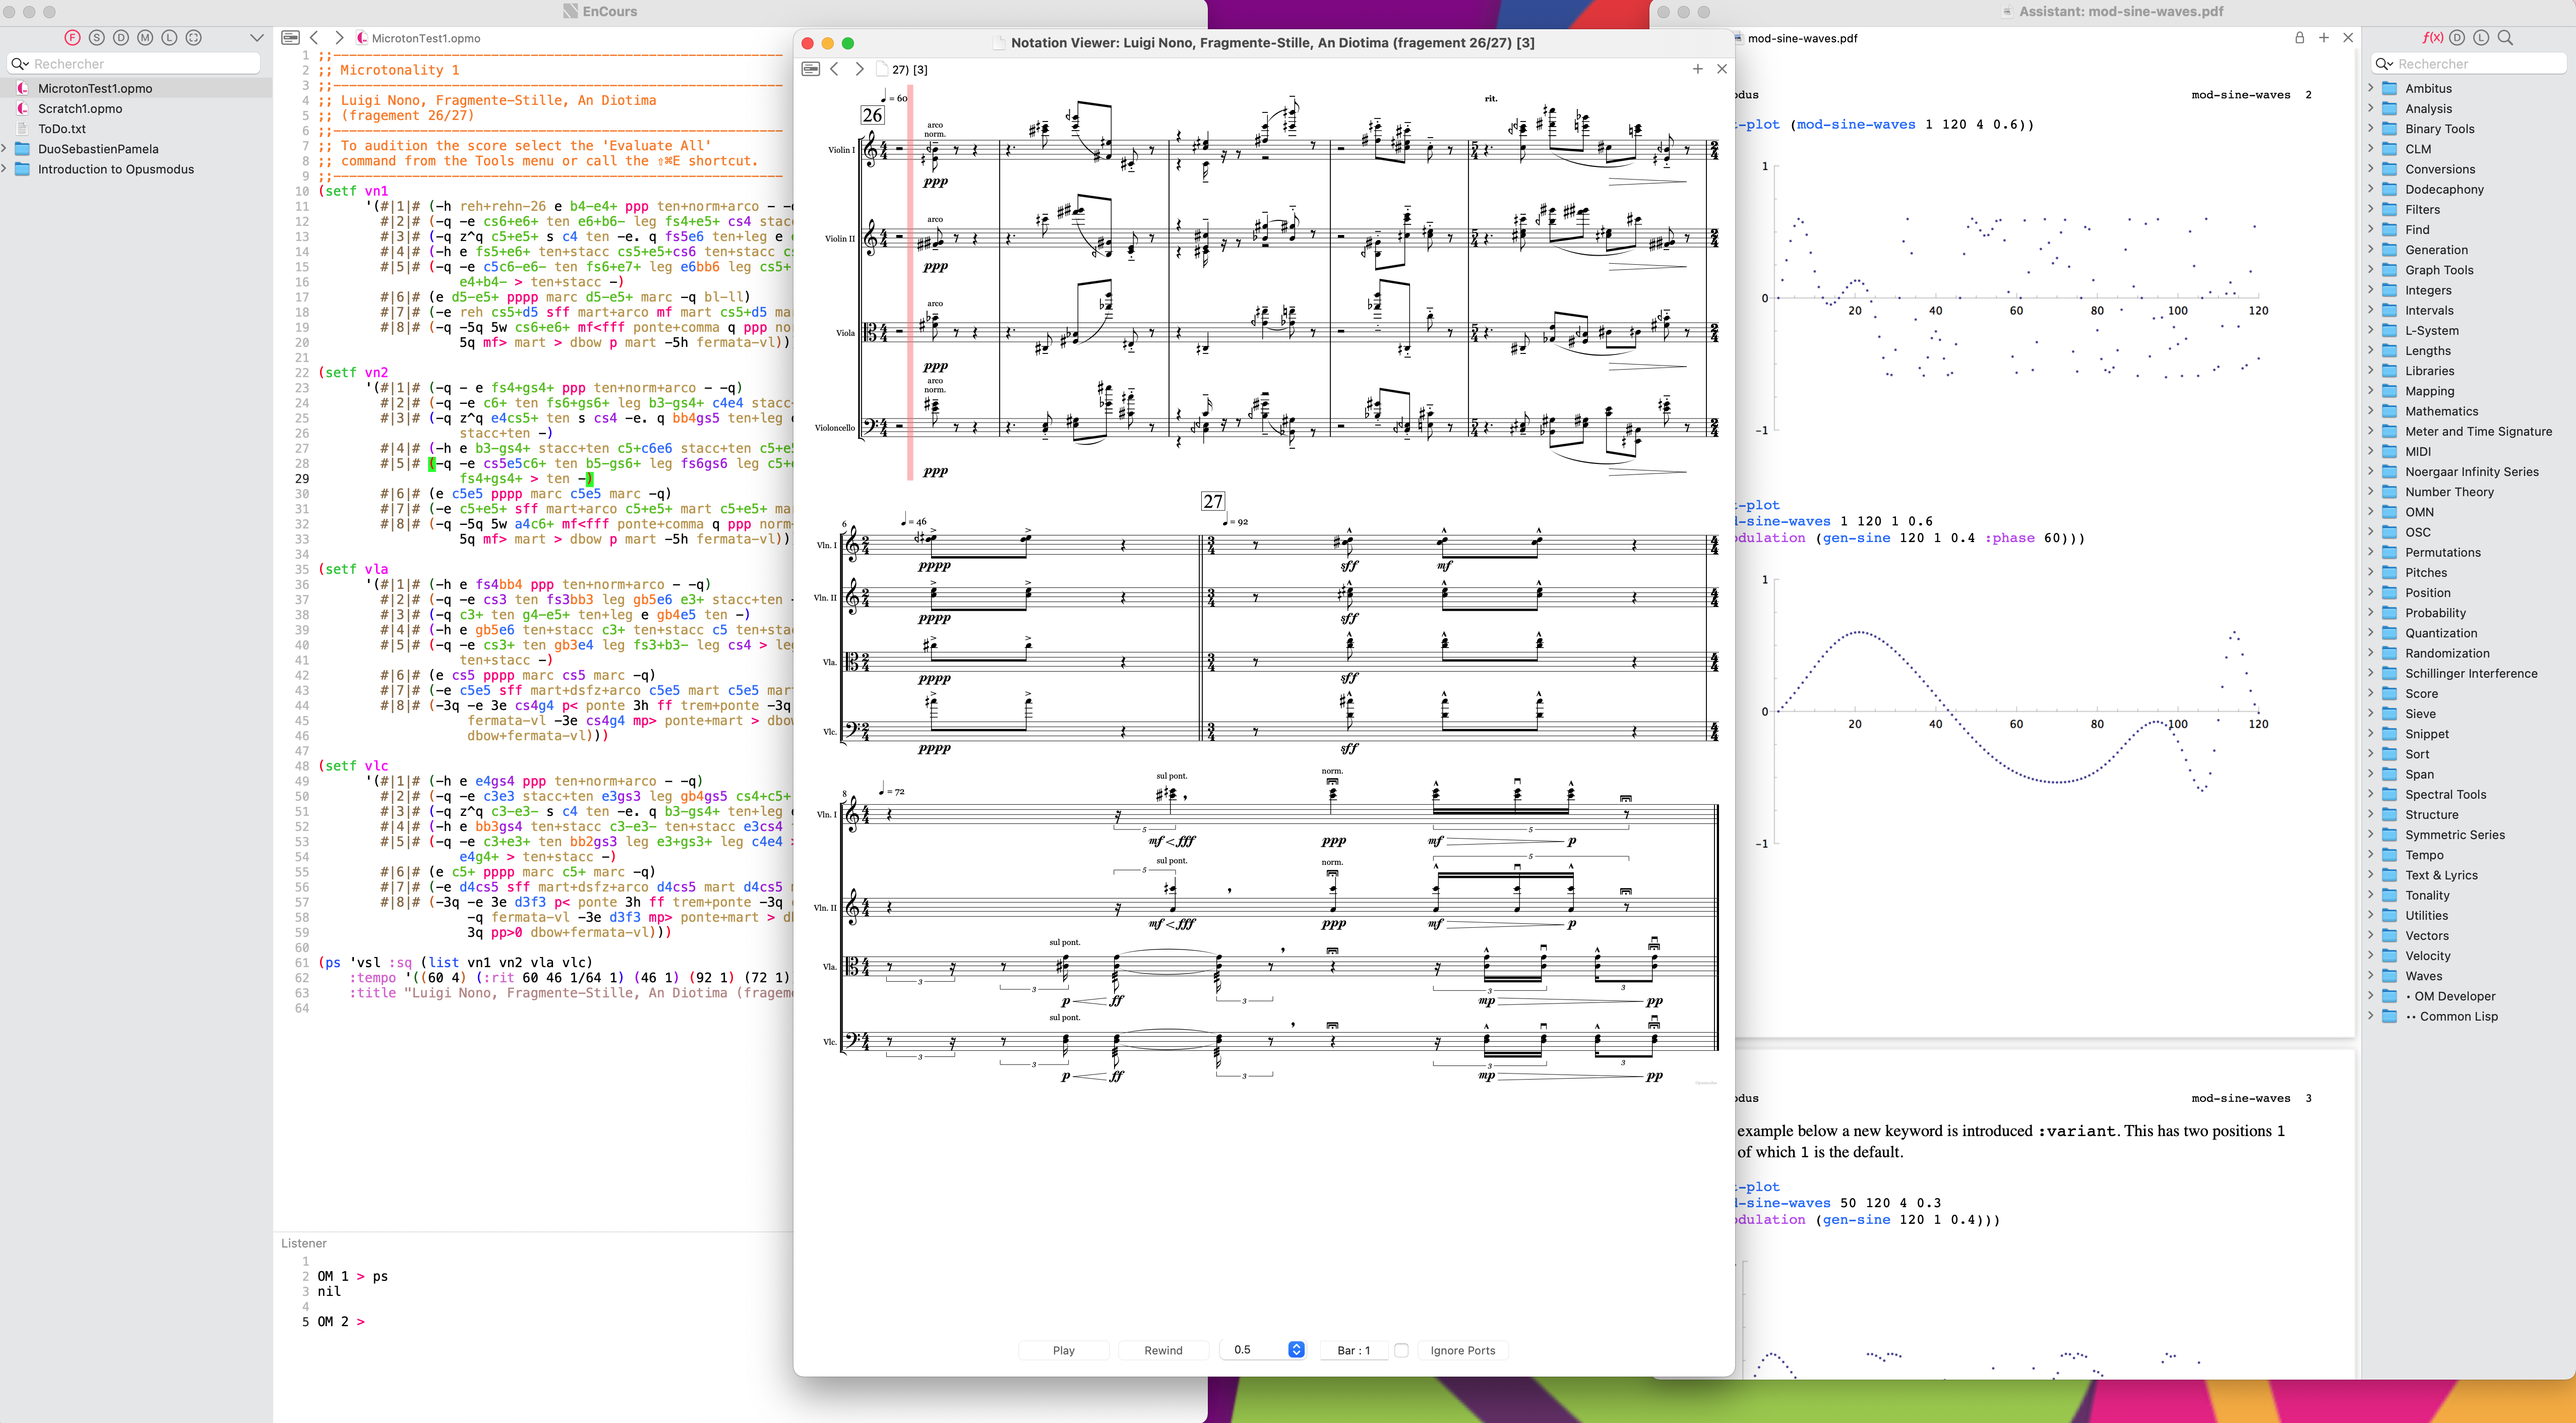2576x1423 pixels.
Task: Click the Notation Viewer related-items icon
Action: click(x=811, y=69)
